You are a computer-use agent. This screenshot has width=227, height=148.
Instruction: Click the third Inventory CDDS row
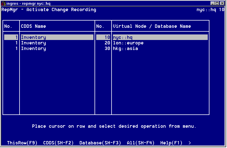click(33, 49)
